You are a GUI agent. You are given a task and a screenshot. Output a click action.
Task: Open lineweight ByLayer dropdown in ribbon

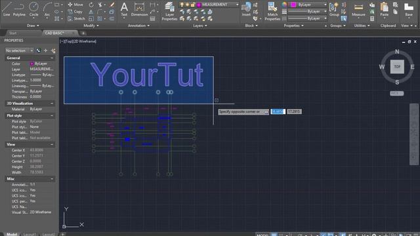click(x=325, y=12)
